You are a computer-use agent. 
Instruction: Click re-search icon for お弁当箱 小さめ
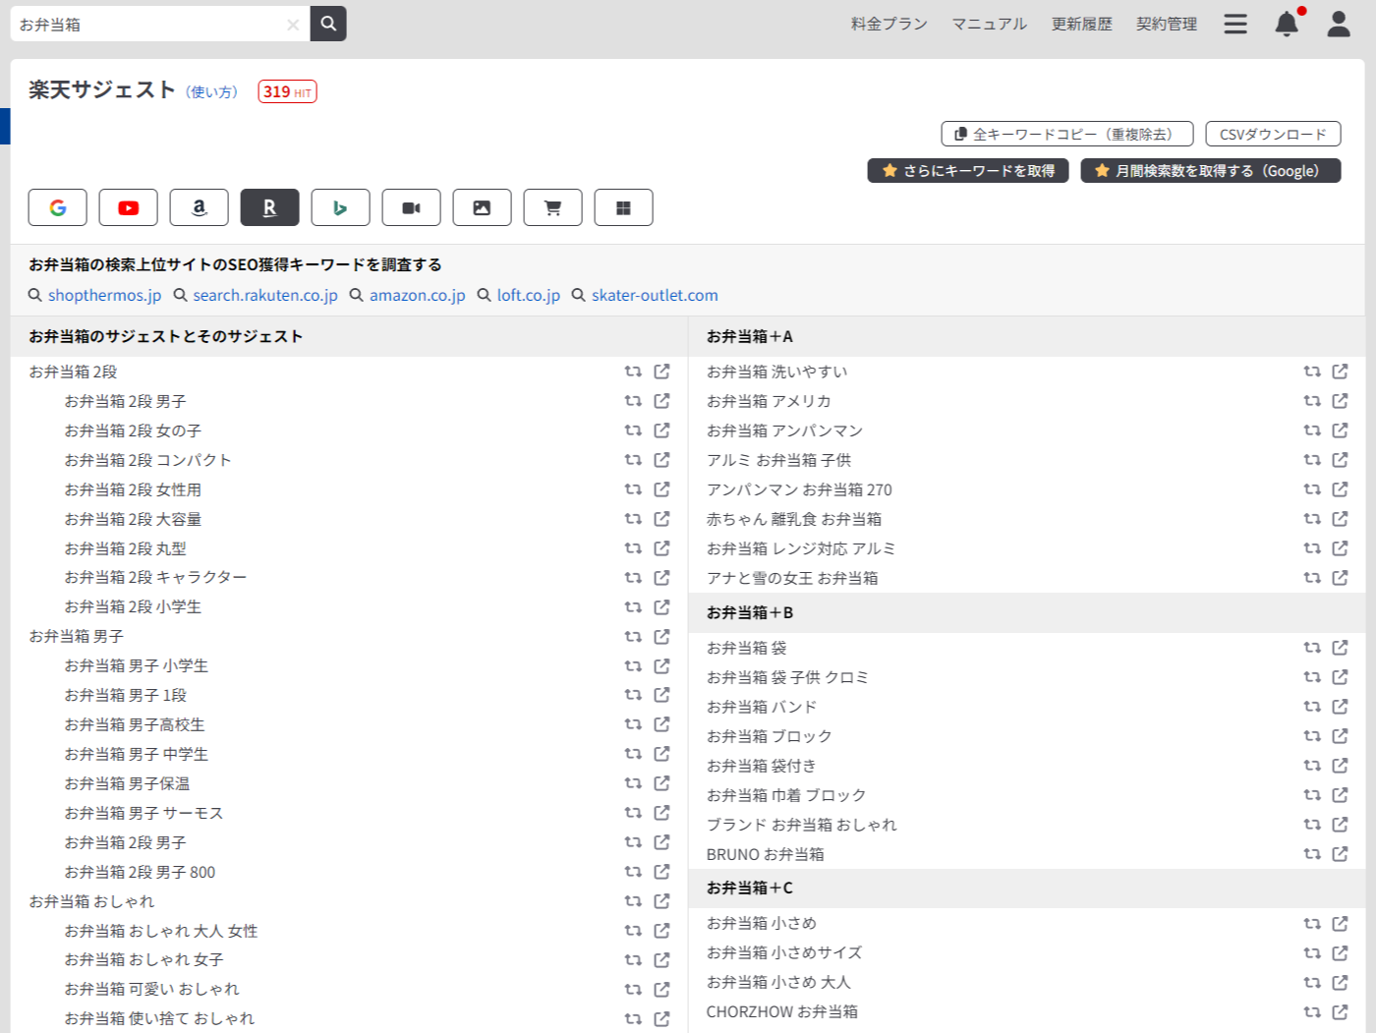[1311, 924]
